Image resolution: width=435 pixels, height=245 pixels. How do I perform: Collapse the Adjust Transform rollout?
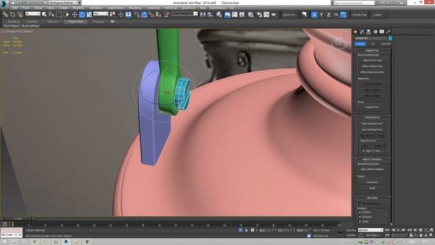(x=372, y=159)
